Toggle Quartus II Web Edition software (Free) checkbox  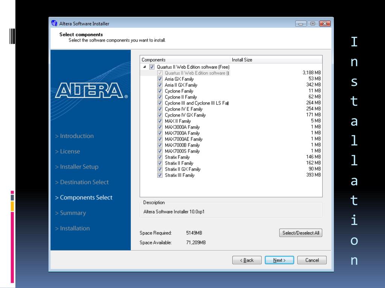152,67
